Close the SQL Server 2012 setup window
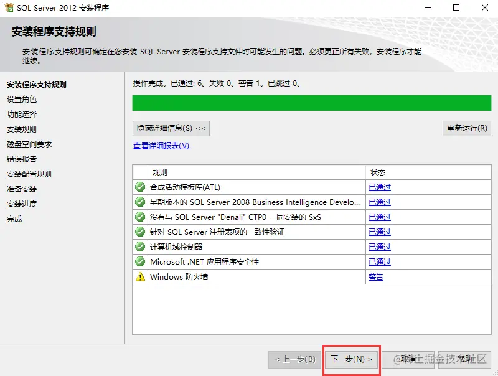This screenshot has width=498, height=376. (x=485, y=7)
